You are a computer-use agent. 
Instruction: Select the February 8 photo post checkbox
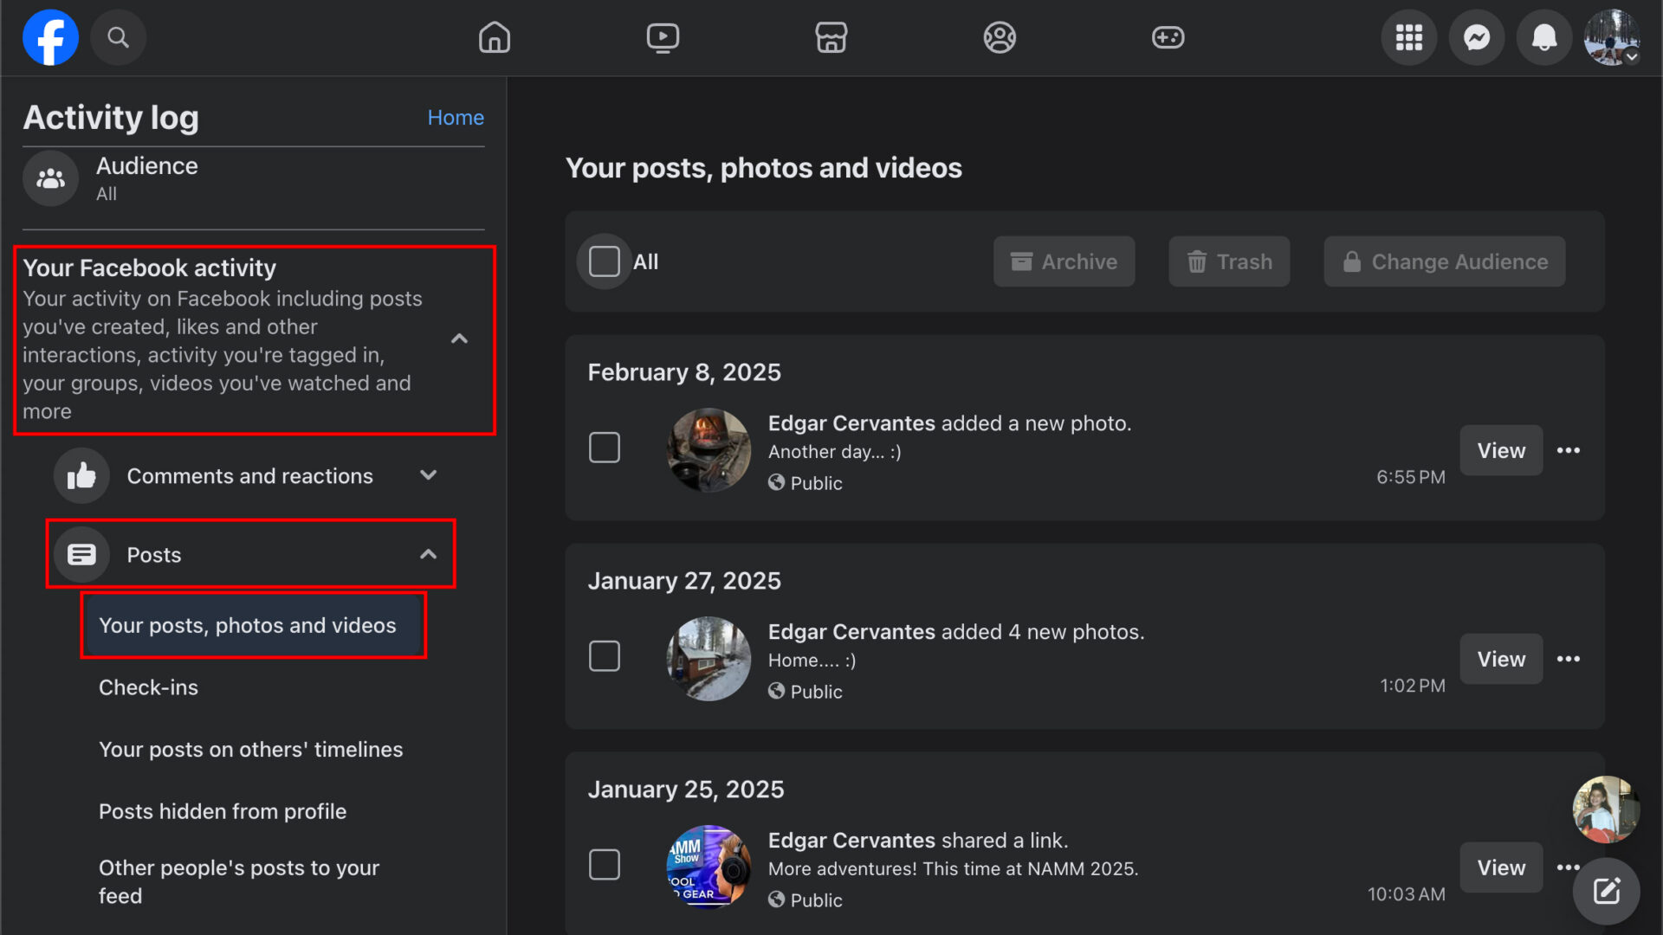(x=605, y=448)
